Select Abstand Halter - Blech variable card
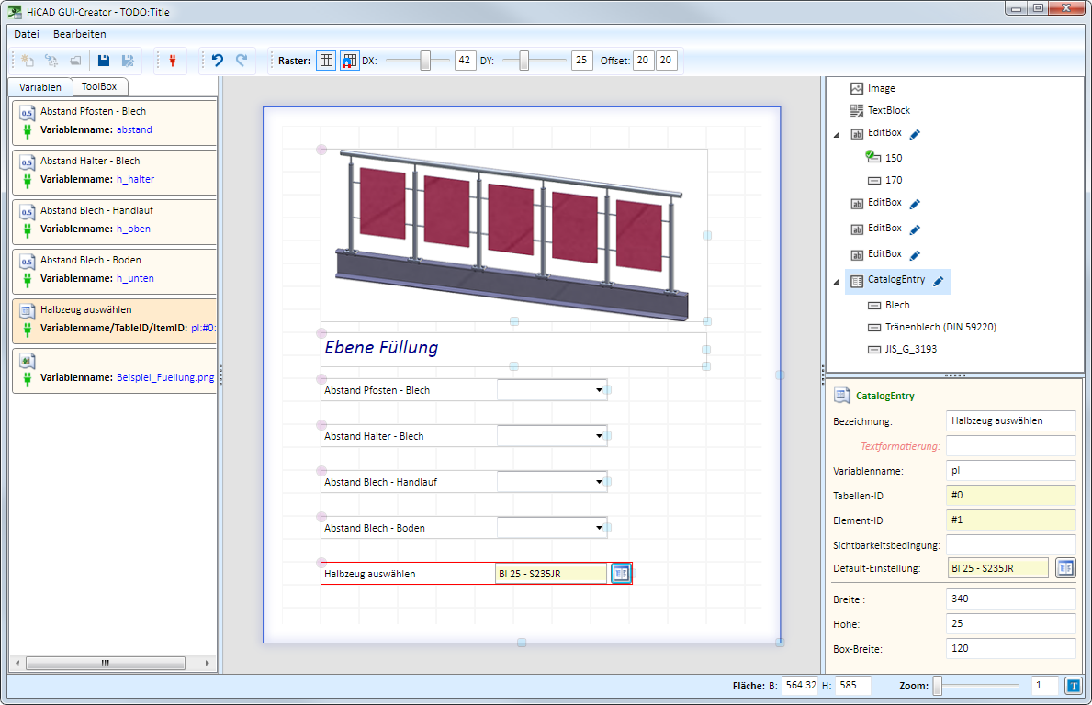 tap(114, 170)
